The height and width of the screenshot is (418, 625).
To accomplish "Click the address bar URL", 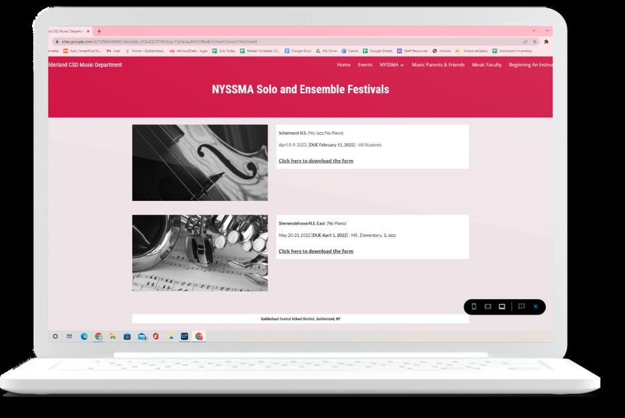I will click(159, 42).
